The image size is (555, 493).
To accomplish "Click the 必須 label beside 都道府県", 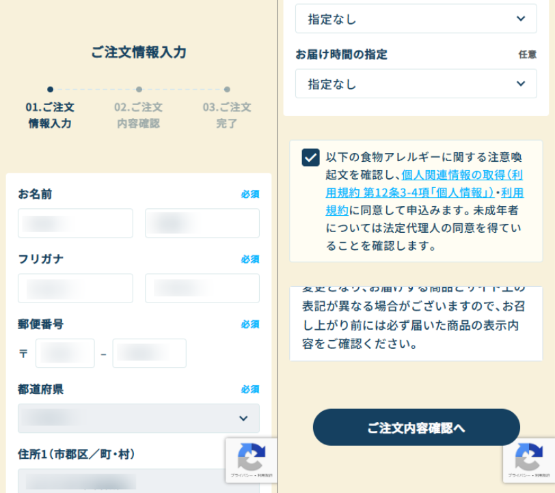I will point(250,389).
